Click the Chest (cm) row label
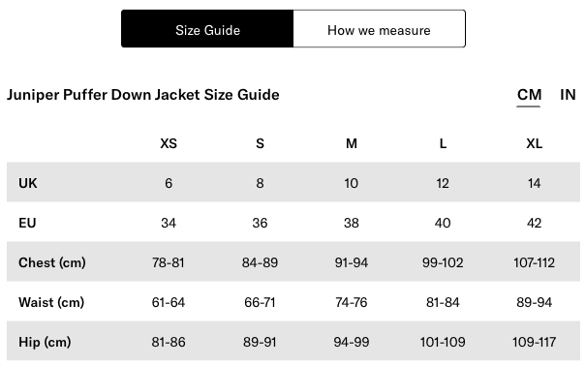586x366 pixels. [x=52, y=263]
